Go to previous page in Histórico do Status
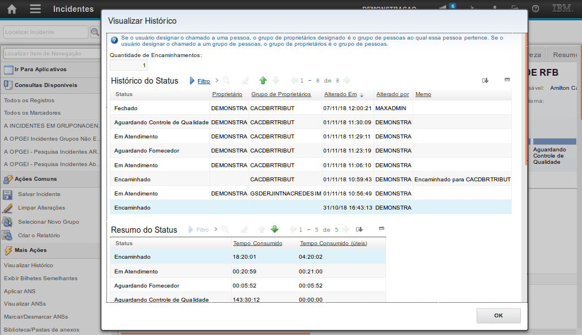This screenshot has width=582, height=335. pos(294,80)
